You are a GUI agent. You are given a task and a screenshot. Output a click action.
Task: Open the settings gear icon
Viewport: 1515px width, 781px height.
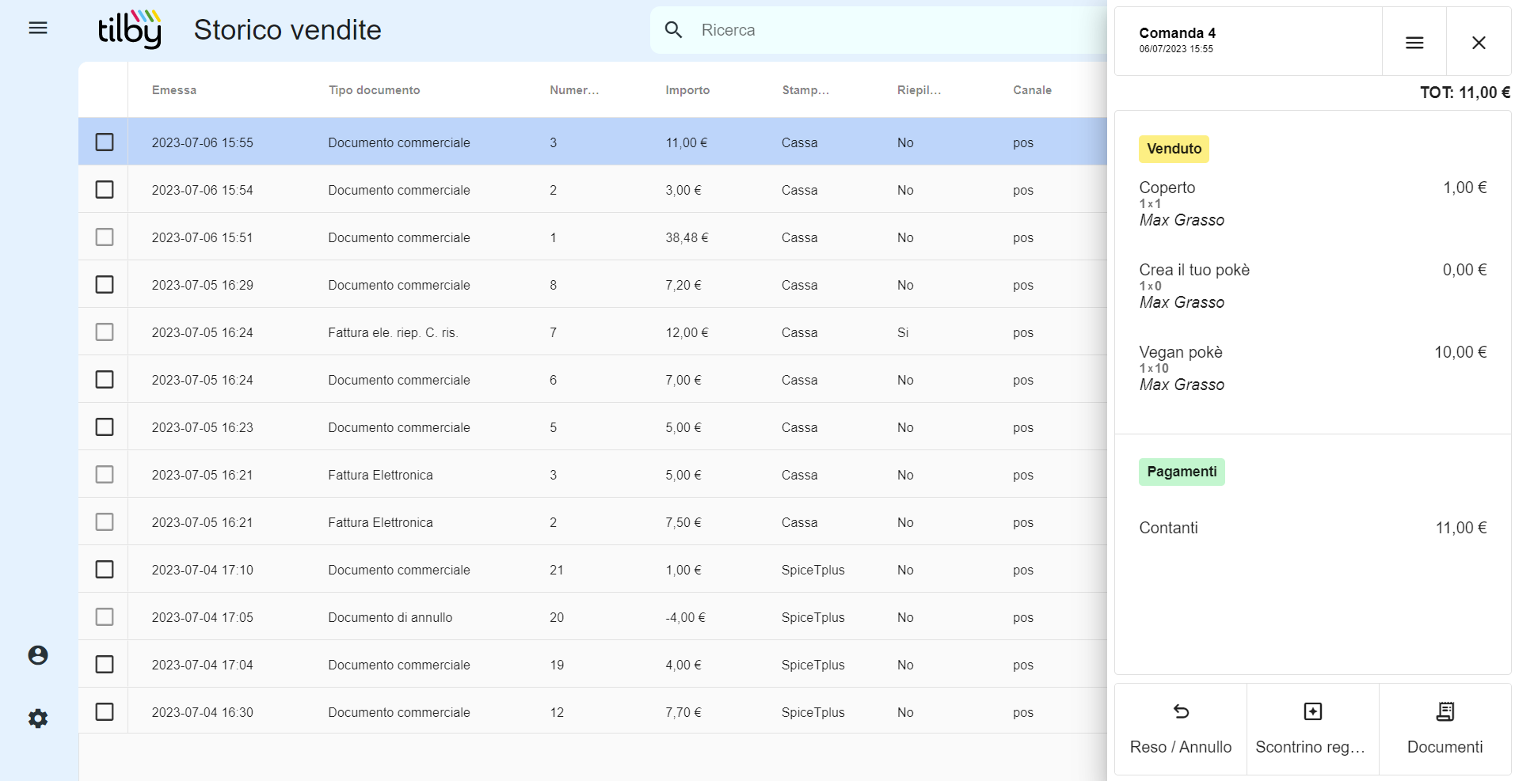(x=38, y=718)
